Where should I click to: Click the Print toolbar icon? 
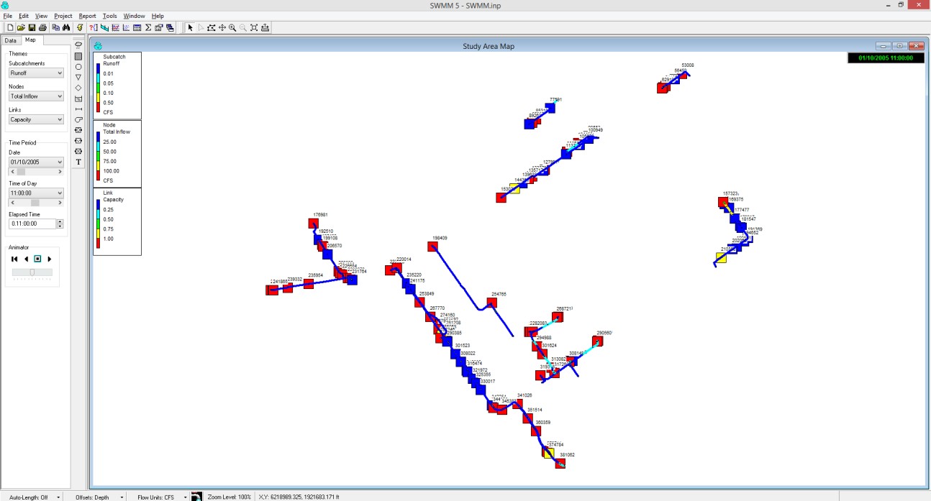42,28
